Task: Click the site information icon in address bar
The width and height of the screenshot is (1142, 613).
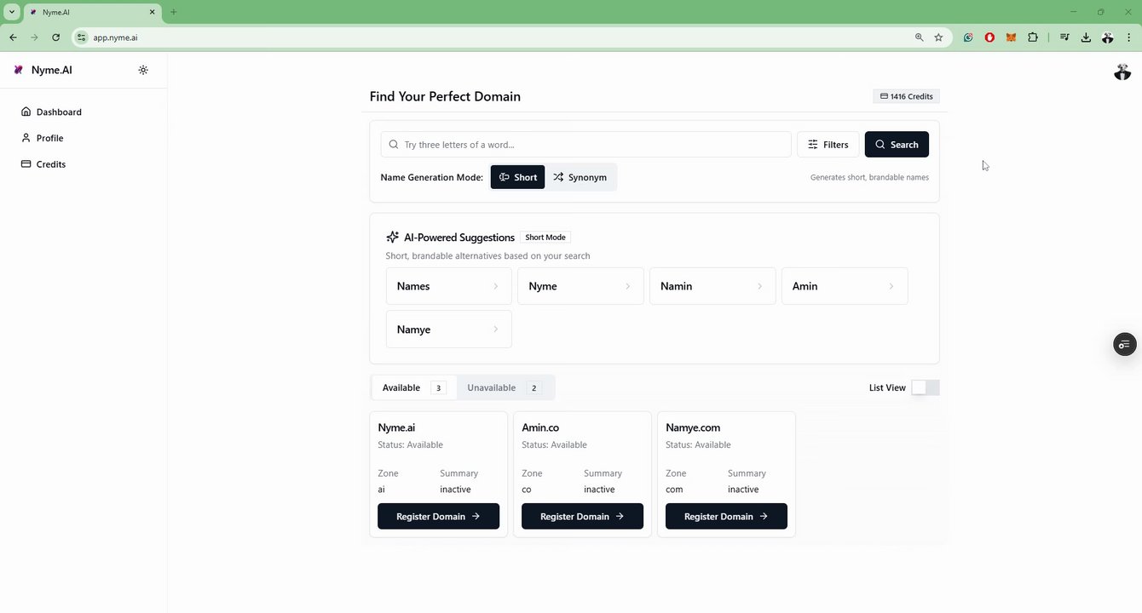Action: click(82, 37)
